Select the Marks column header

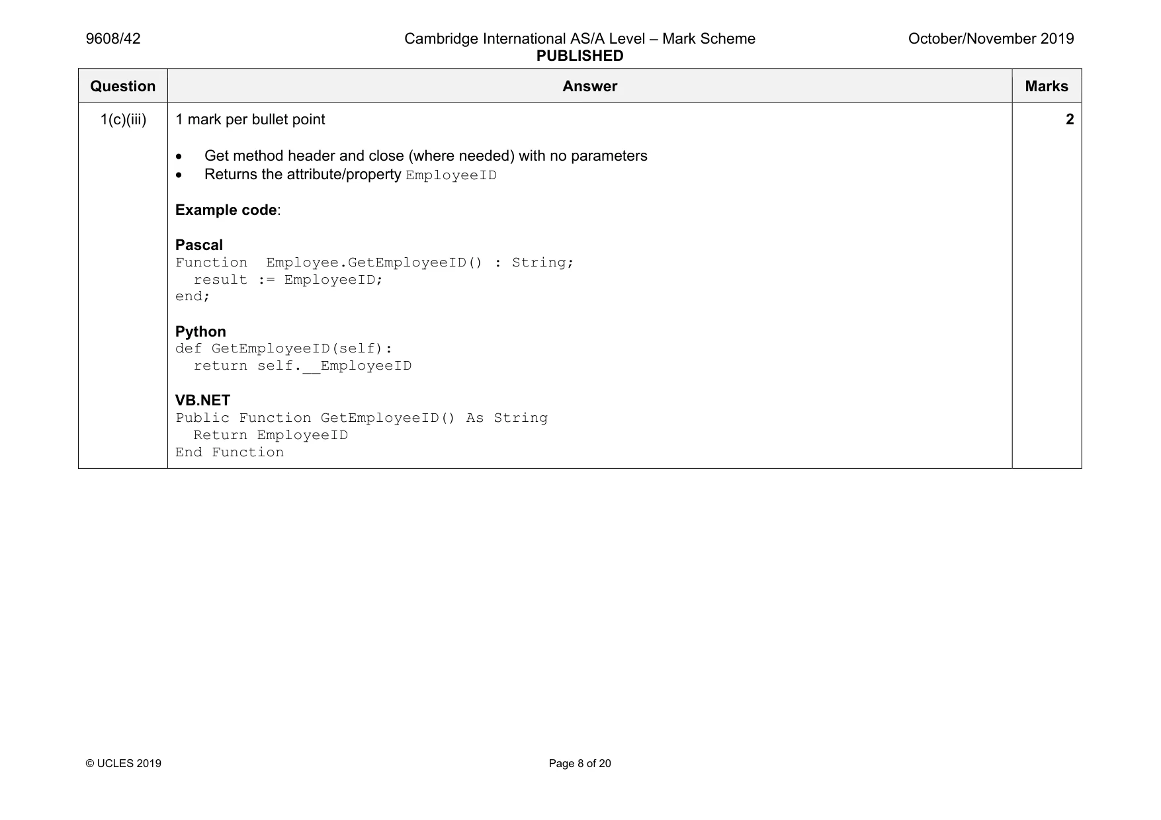[x=1047, y=86]
